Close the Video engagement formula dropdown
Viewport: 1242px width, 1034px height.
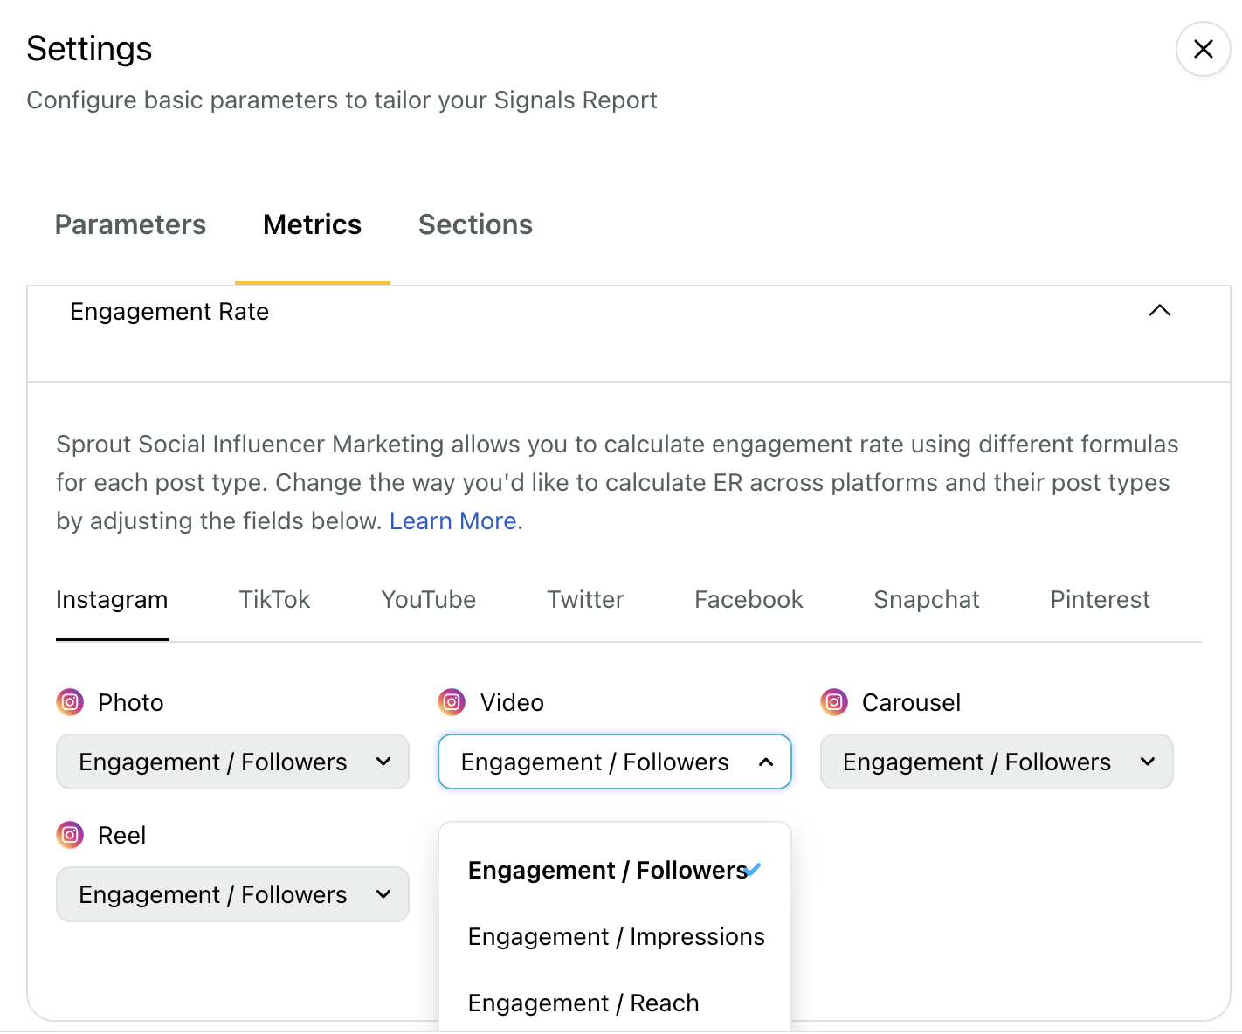click(x=615, y=762)
